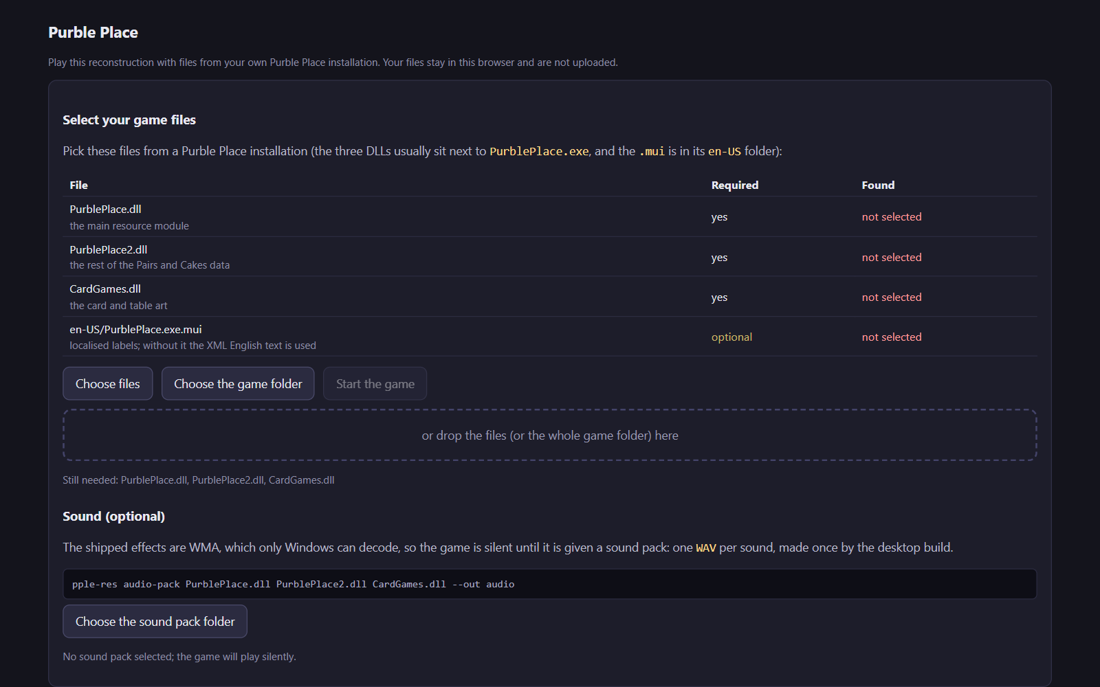Click 'yes' in the CardGames.dll row

tap(719, 297)
